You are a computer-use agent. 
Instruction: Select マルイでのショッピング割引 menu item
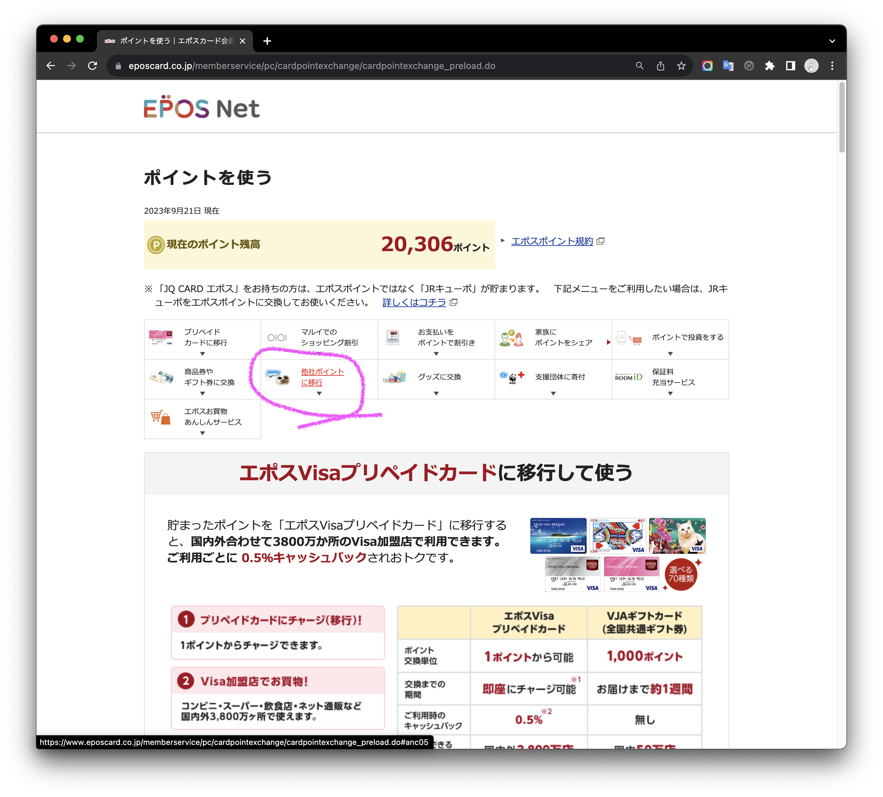pyautogui.click(x=329, y=337)
